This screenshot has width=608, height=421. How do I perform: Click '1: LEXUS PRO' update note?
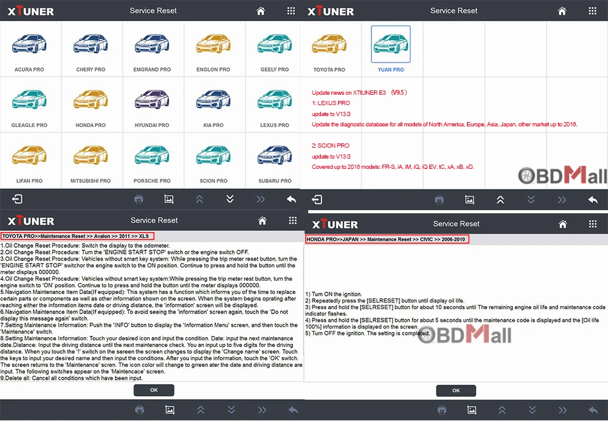[x=331, y=103]
